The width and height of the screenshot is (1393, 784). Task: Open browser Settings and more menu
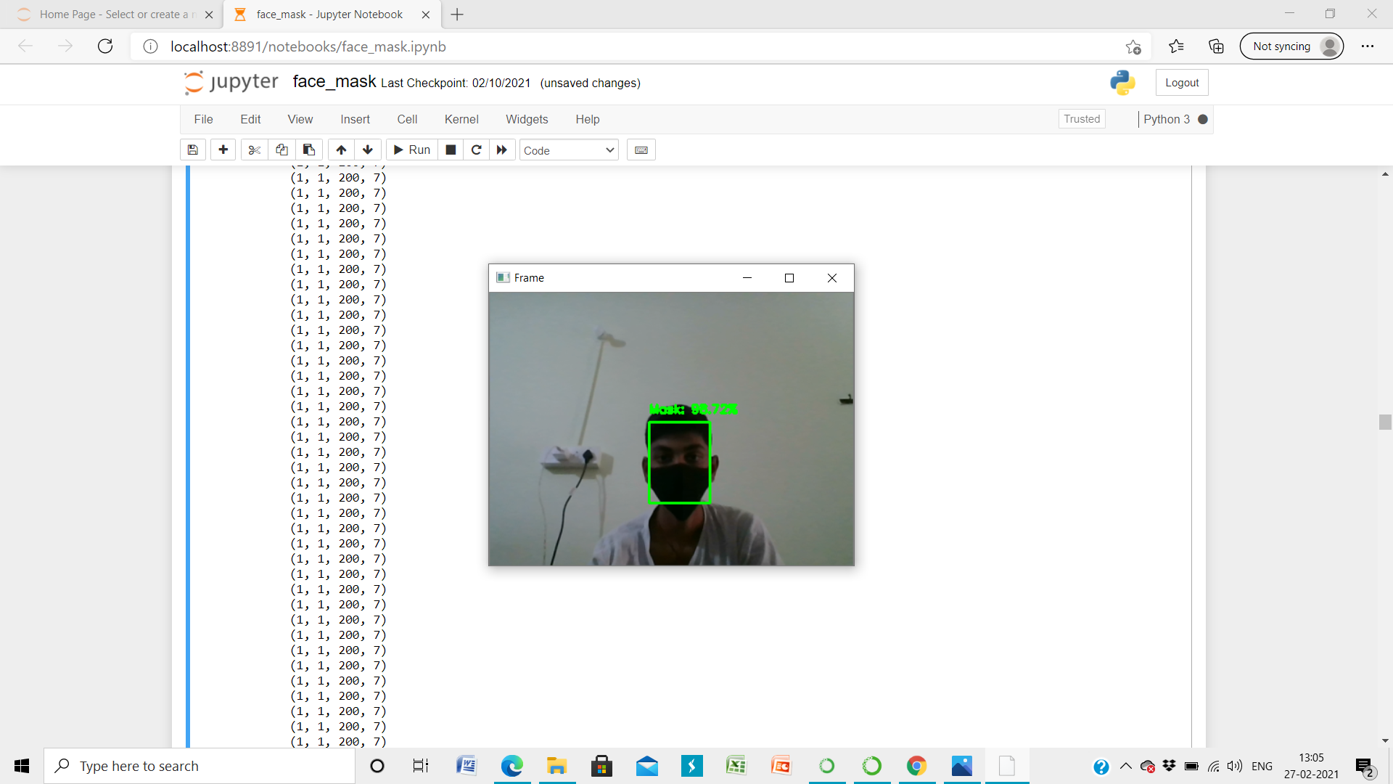pos(1368,46)
